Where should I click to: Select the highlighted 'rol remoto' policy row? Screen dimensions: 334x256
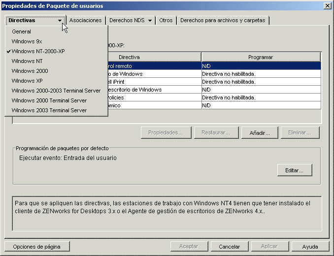pos(214,66)
